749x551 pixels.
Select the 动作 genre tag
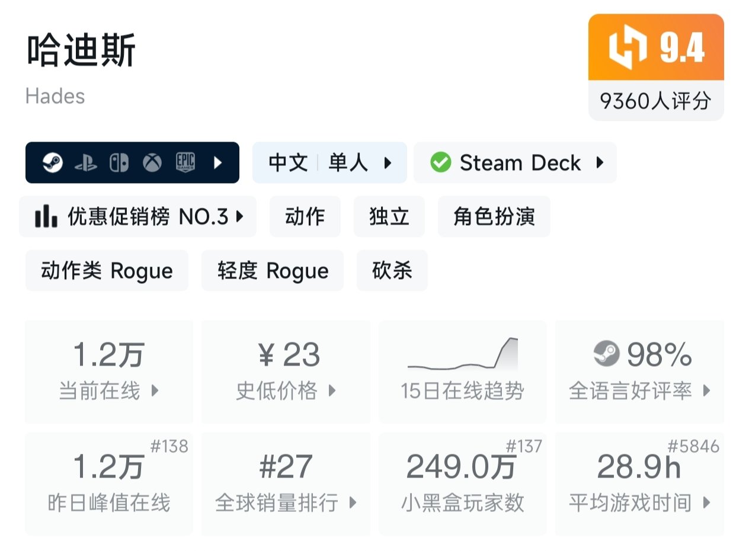tap(305, 217)
